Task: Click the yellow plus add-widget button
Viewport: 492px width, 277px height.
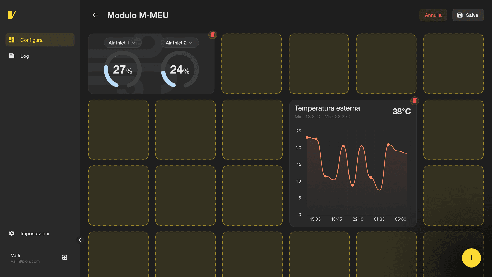Action: click(x=471, y=258)
